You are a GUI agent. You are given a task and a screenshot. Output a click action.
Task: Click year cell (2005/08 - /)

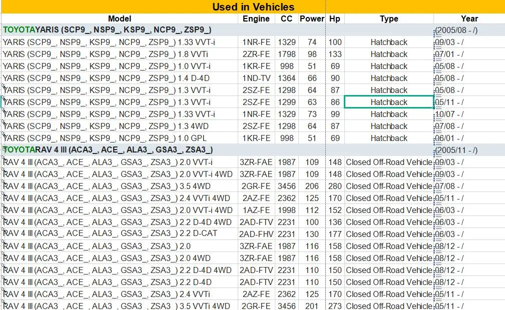pyautogui.click(x=469, y=30)
